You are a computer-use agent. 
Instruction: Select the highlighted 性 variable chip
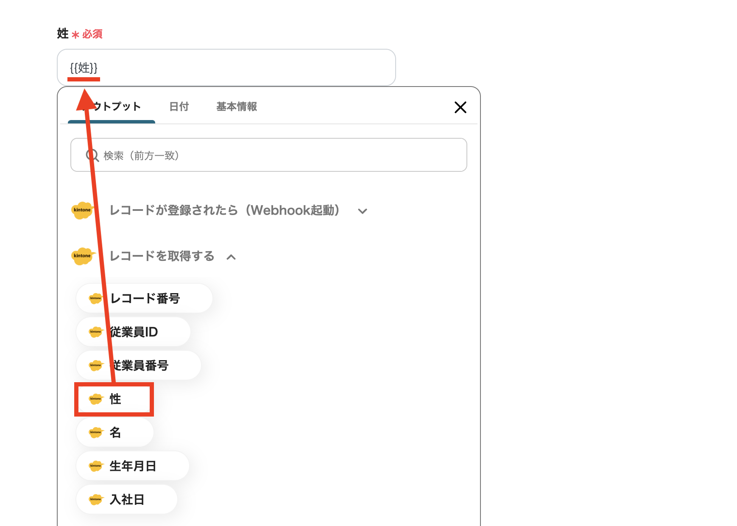pyautogui.click(x=114, y=399)
